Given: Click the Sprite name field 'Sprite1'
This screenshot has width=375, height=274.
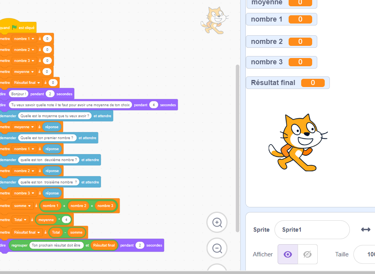Looking at the screenshot, I should pyautogui.click(x=312, y=230).
